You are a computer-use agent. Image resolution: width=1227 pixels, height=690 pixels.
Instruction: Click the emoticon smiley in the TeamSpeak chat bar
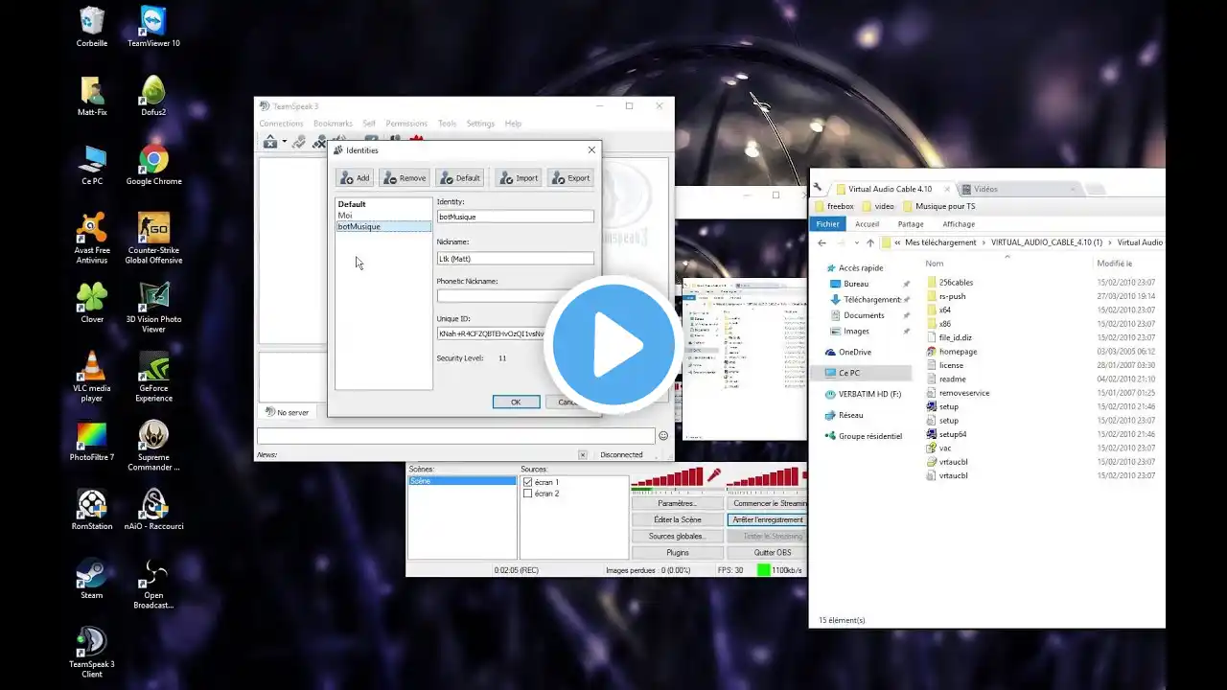tap(662, 436)
